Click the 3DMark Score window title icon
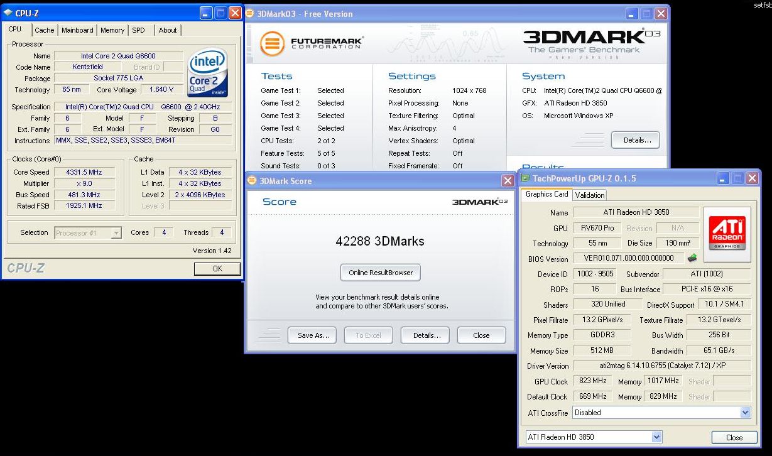772x456 pixels. click(252, 181)
